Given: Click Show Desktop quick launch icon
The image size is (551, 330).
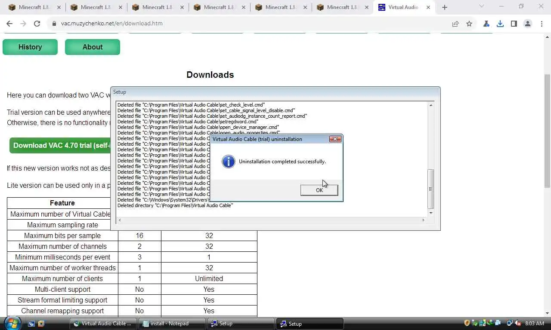Looking at the screenshot, I should (31, 324).
